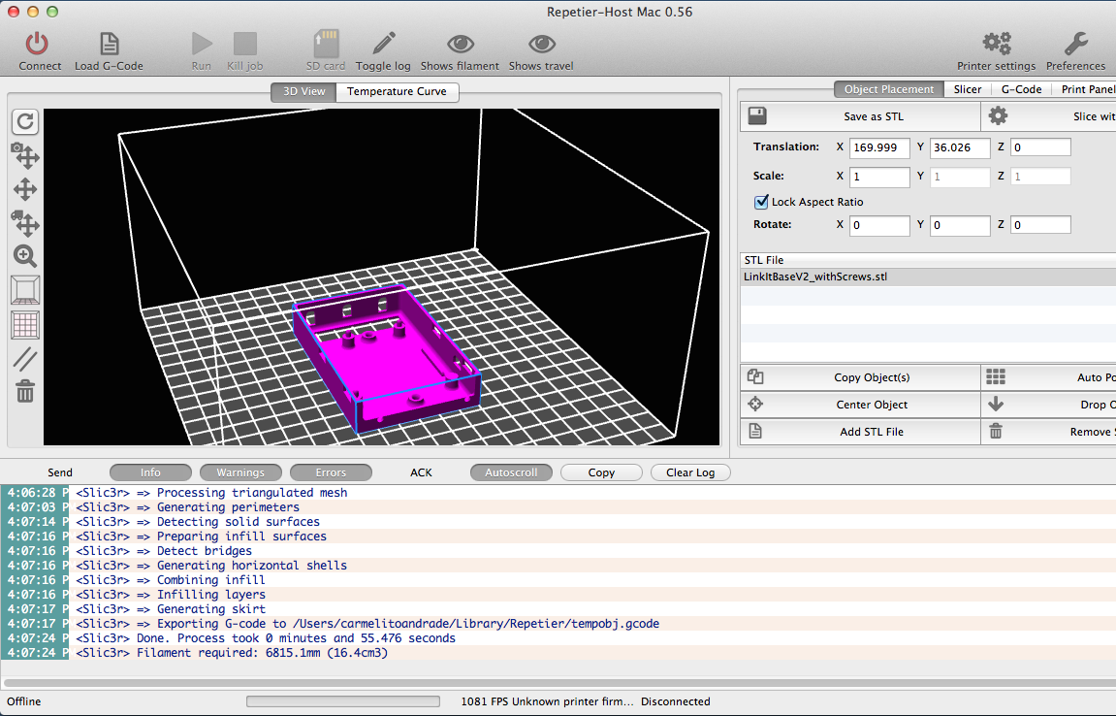Toggle parallel projection with the diagonal lines icon

click(x=25, y=358)
